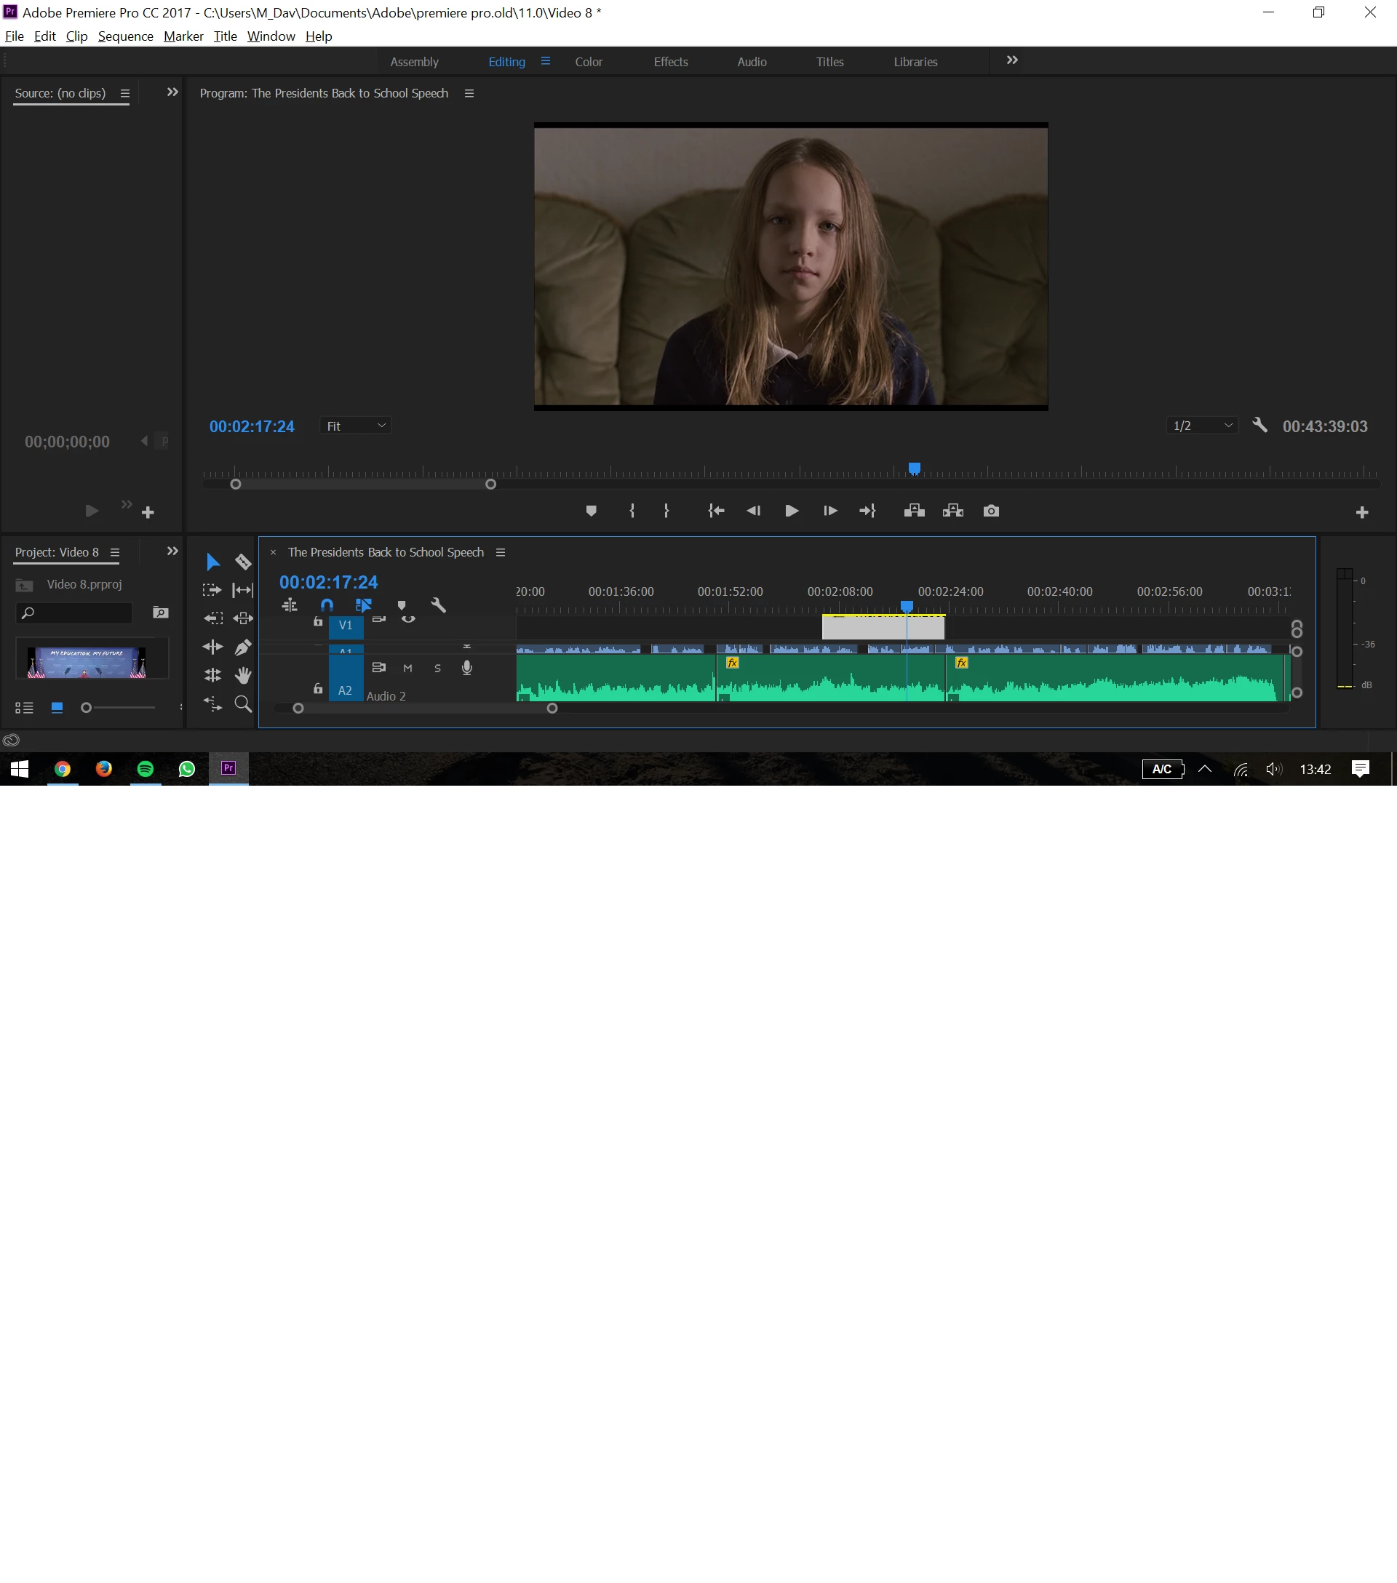Open the Fit zoom level dropdown
Image resolution: width=1397 pixels, height=1583 pixels.
[x=356, y=426]
